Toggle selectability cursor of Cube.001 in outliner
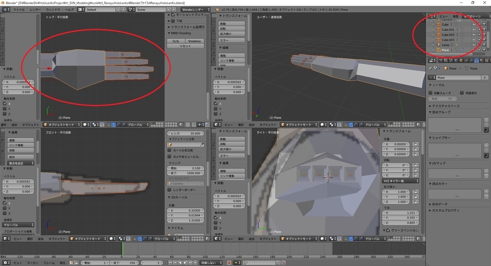The width and height of the screenshot is (491, 266). pyautogui.click(x=479, y=29)
